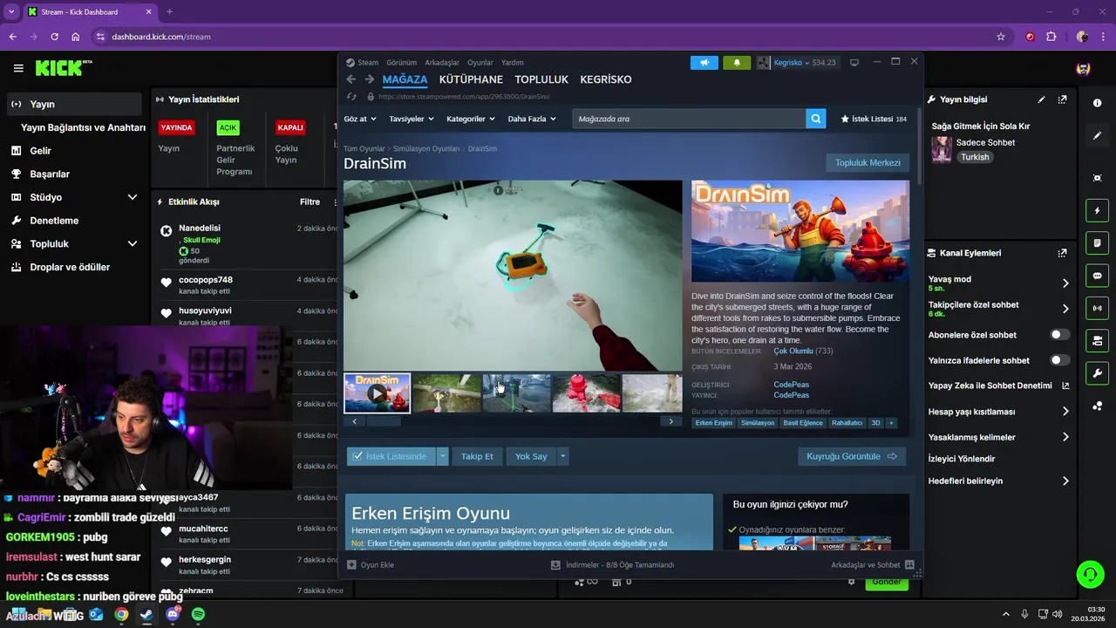The image size is (1116, 628).
Task: Open Steam notifications bell
Action: coord(737,63)
